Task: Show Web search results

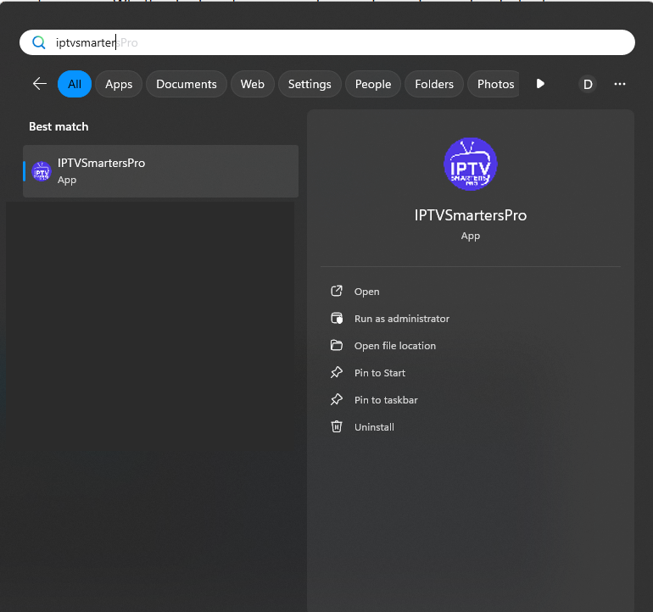Action: [x=252, y=84]
